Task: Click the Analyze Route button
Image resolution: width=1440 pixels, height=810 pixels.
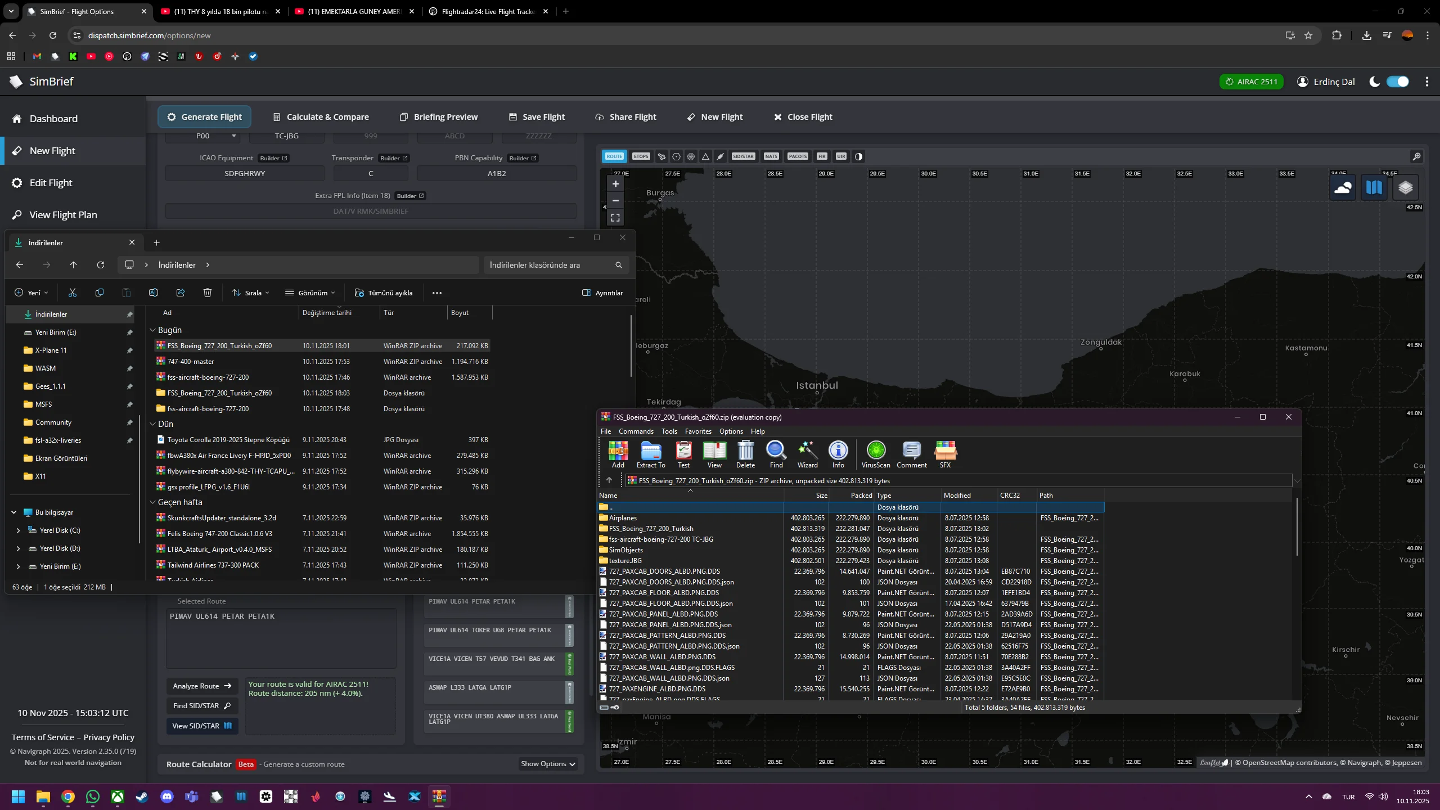Action: tap(202, 686)
